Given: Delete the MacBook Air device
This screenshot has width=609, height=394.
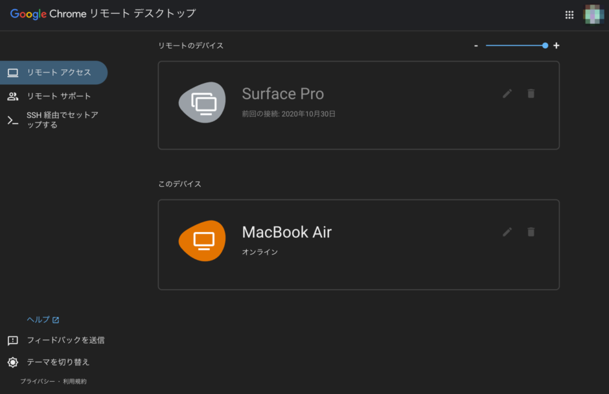Looking at the screenshot, I should point(531,231).
